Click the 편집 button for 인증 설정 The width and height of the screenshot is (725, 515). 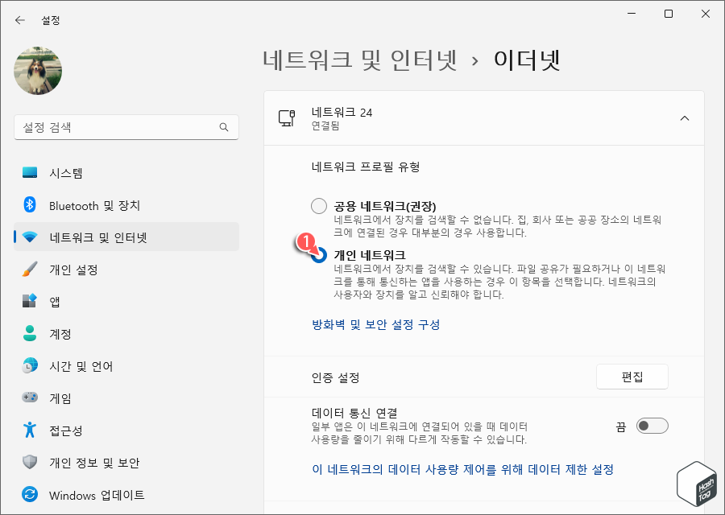tap(632, 376)
